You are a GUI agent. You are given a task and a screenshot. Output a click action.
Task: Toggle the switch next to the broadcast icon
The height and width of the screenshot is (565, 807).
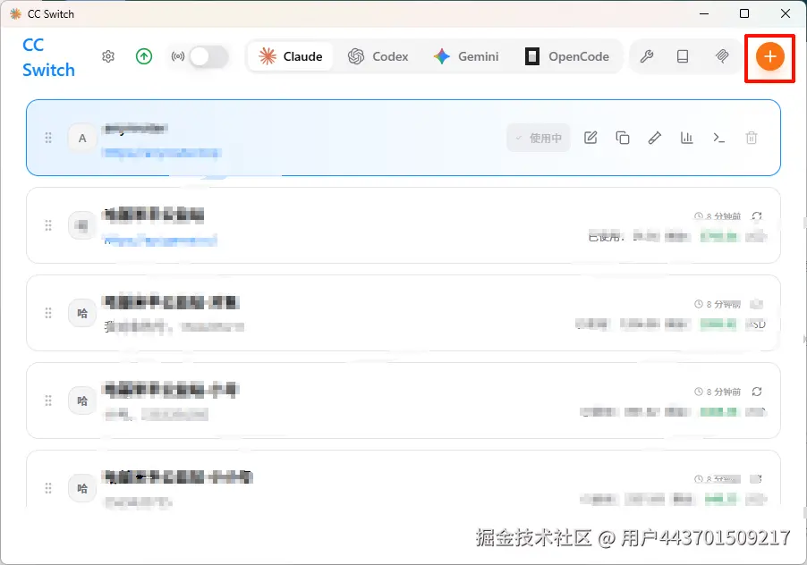[208, 55]
